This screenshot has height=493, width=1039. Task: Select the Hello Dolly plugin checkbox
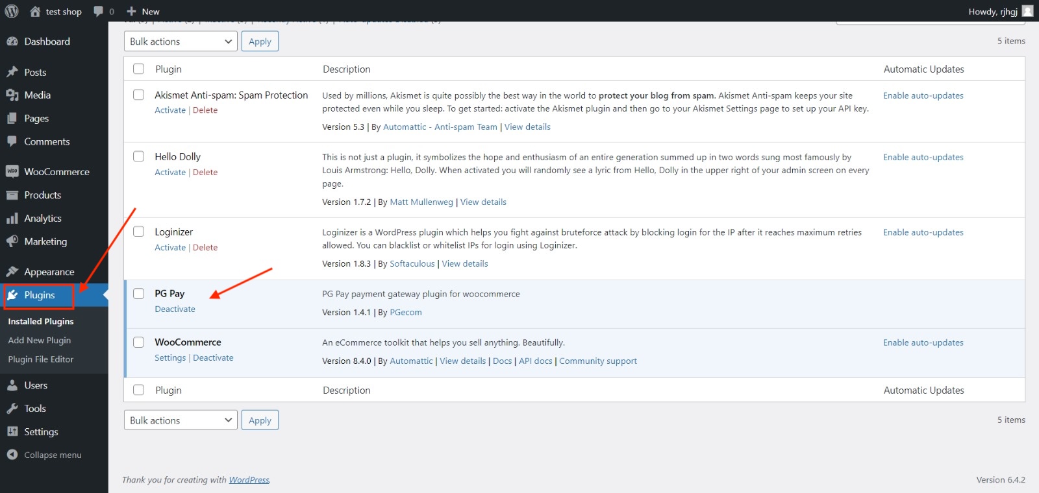pyautogui.click(x=138, y=156)
